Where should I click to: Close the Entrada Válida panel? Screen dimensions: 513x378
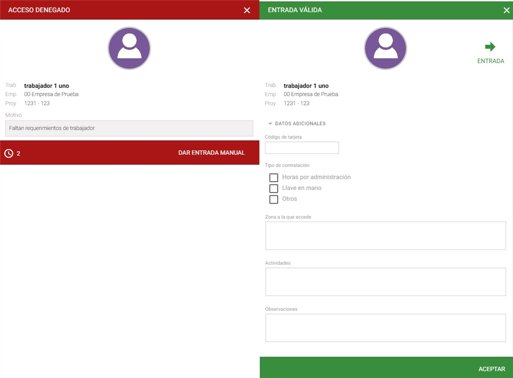pos(506,10)
